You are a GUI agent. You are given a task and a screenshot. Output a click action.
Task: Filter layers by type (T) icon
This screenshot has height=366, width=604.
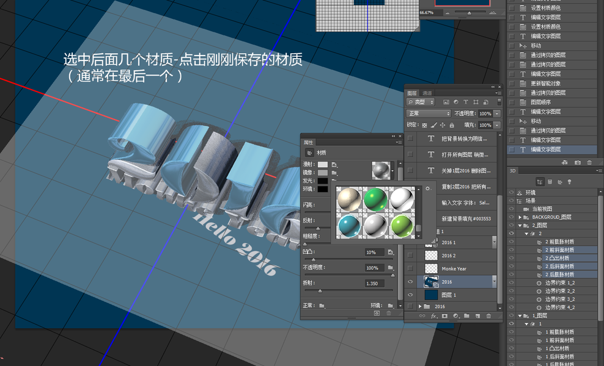(466, 102)
